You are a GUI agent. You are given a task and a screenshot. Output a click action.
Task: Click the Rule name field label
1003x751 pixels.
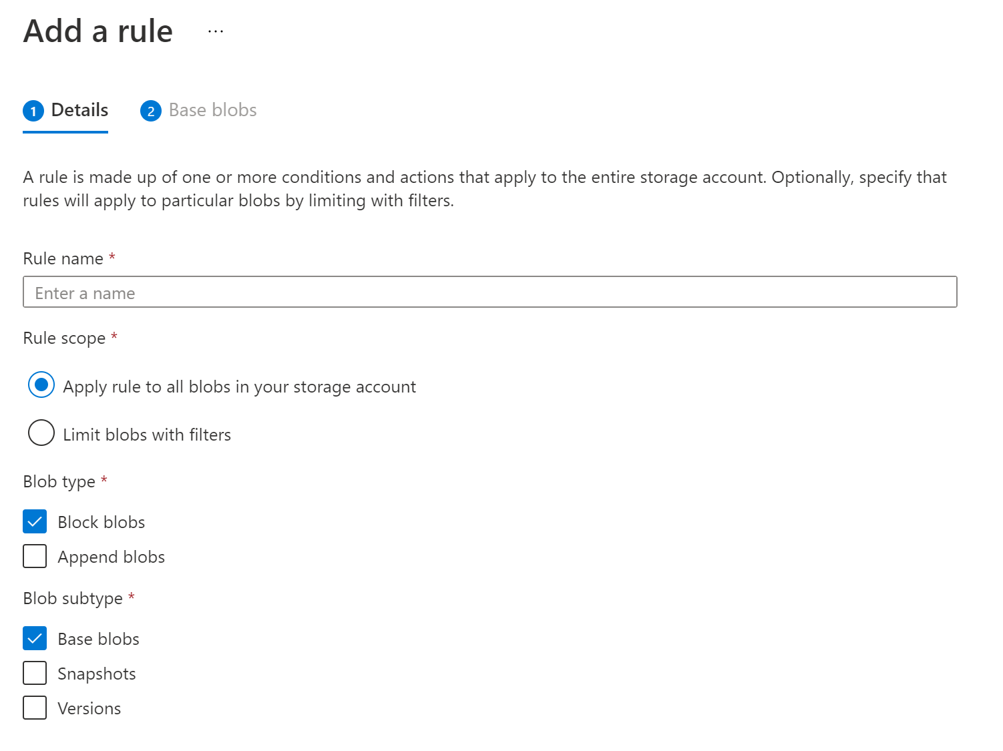(63, 259)
